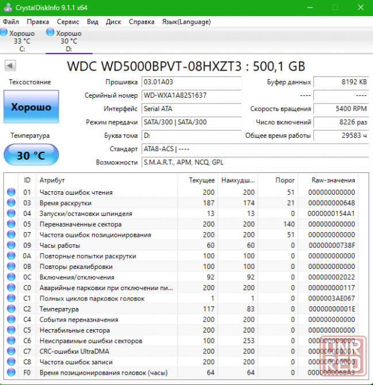Click raw value 0000000738F for Часы работы

[x=332, y=245]
